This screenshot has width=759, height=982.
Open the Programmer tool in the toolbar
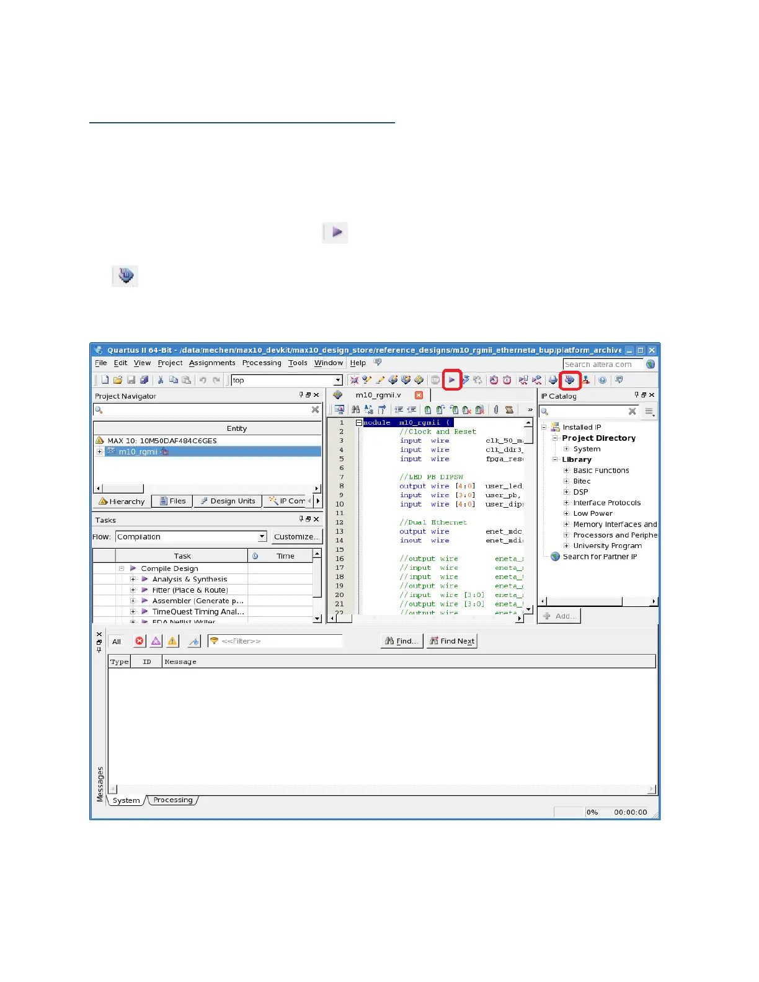pyautogui.click(x=569, y=380)
